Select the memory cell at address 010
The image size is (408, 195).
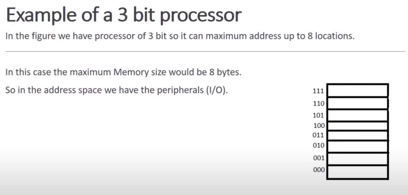(358, 147)
